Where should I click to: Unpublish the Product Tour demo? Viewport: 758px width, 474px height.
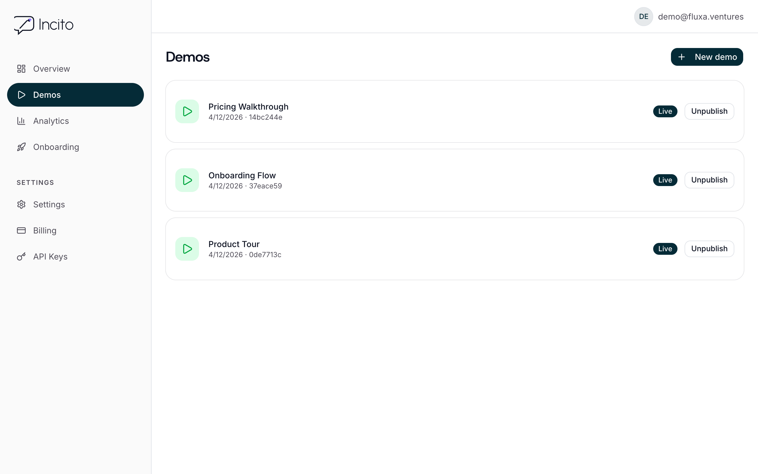click(709, 248)
